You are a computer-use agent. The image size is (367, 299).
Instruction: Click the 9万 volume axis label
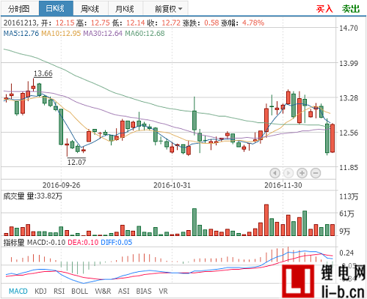pyautogui.click(x=344, y=232)
